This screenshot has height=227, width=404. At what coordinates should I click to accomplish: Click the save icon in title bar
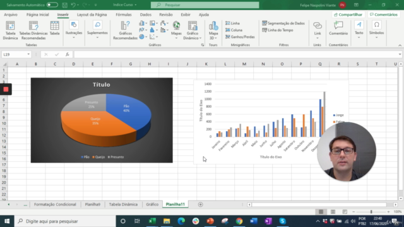[x=64, y=5]
